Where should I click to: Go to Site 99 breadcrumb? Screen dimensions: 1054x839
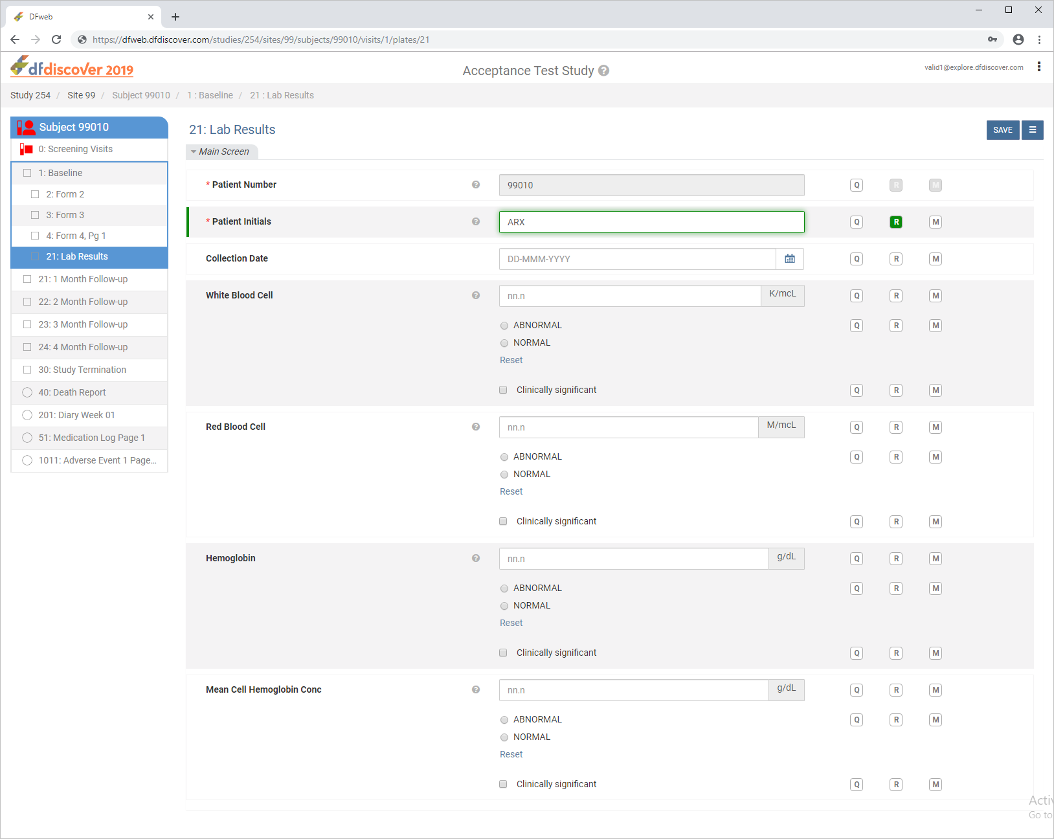coord(81,95)
